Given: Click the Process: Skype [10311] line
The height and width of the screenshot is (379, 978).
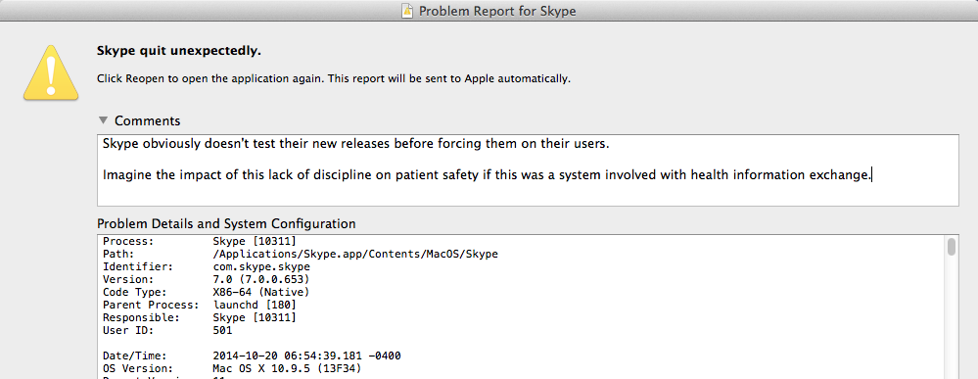Looking at the screenshot, I should [x=200, y=241].
